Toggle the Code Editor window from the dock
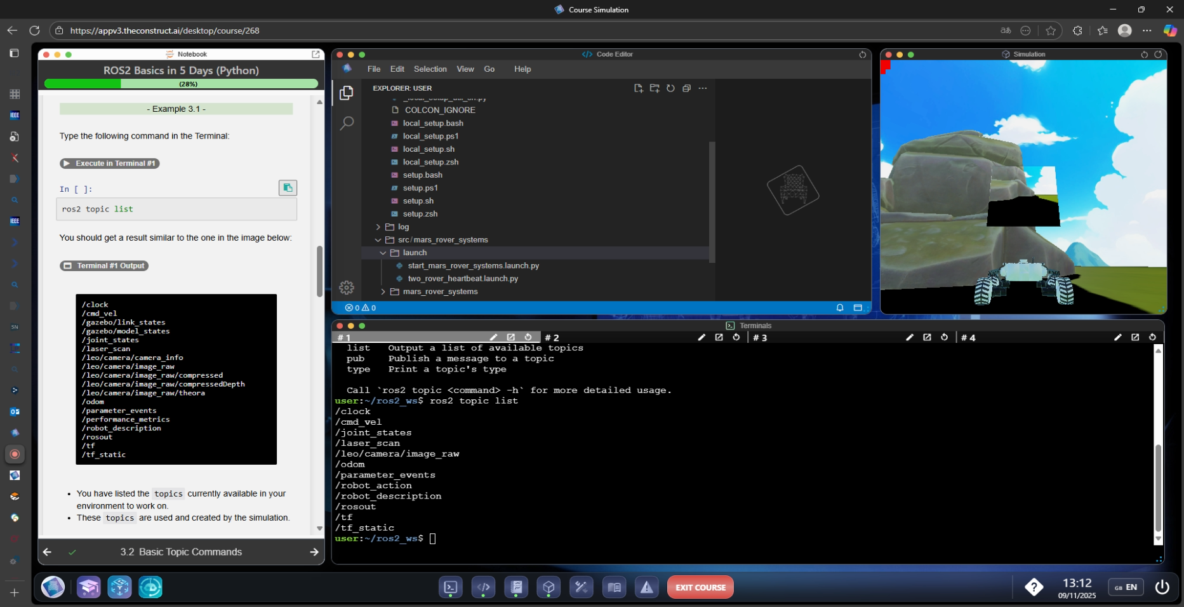The width and height of the screenshot is (1184, 607). click(483, 587)
